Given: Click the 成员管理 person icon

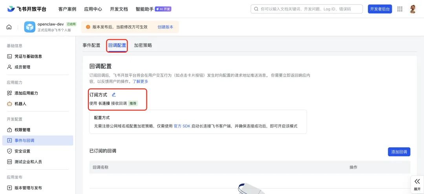Looking at the screenshot, I should click(9, 67).
